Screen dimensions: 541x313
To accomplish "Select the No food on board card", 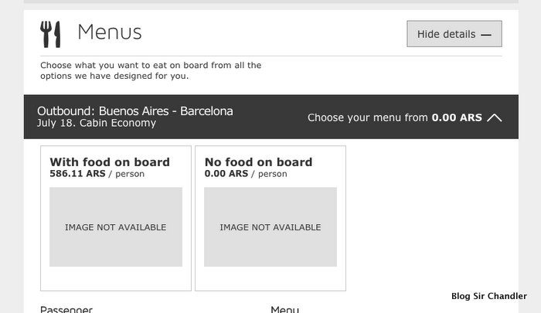I will 270,218.
